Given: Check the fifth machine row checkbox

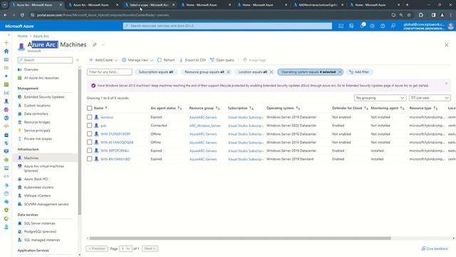Looking at the screenshot, I should (89, 151).
